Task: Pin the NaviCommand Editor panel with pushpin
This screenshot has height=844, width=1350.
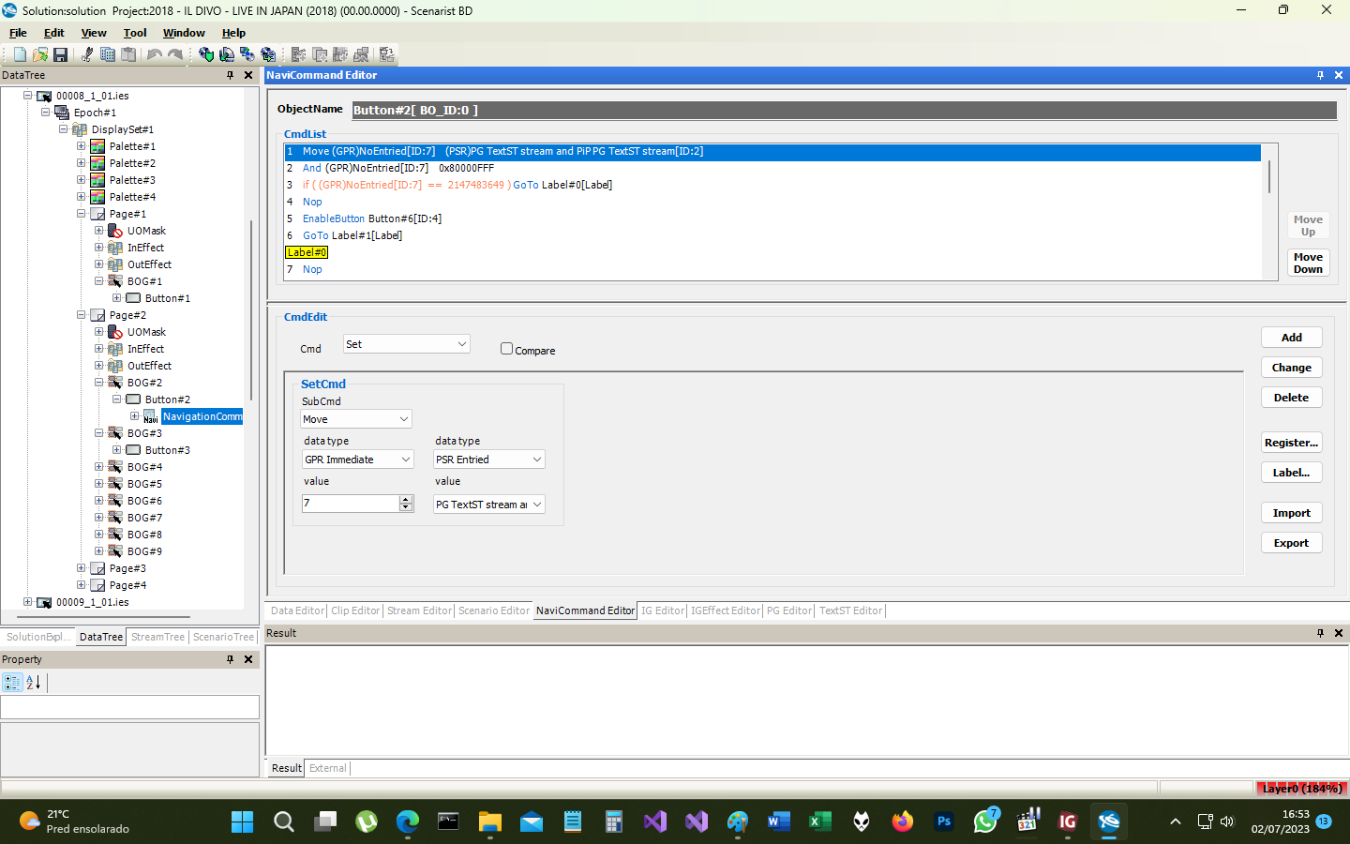Action: [x=1320, y=75]
